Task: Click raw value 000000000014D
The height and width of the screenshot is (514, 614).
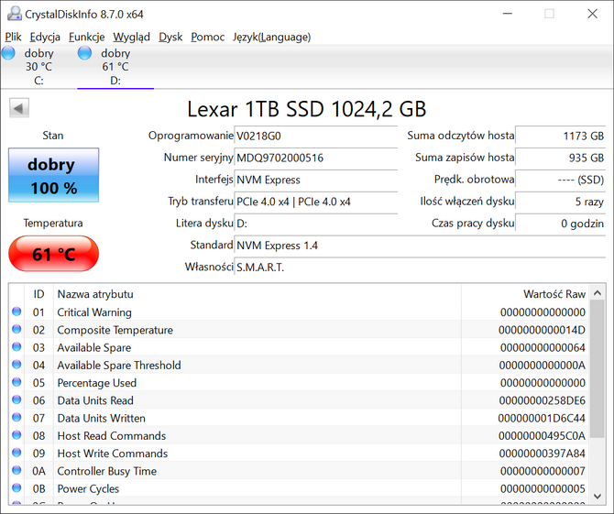Action: pyautogui.click(x=542, y=330)
